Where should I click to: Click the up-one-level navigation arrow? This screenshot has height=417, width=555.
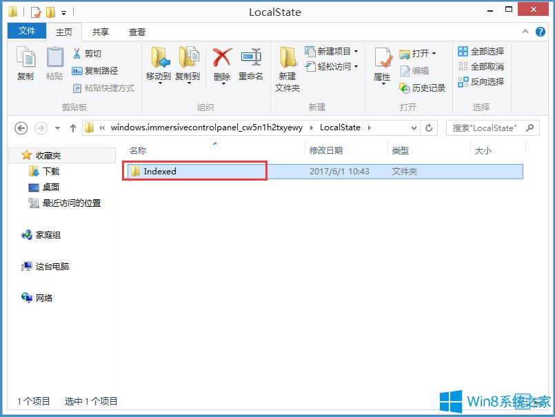pyautogui.click(x=72, y=128)
